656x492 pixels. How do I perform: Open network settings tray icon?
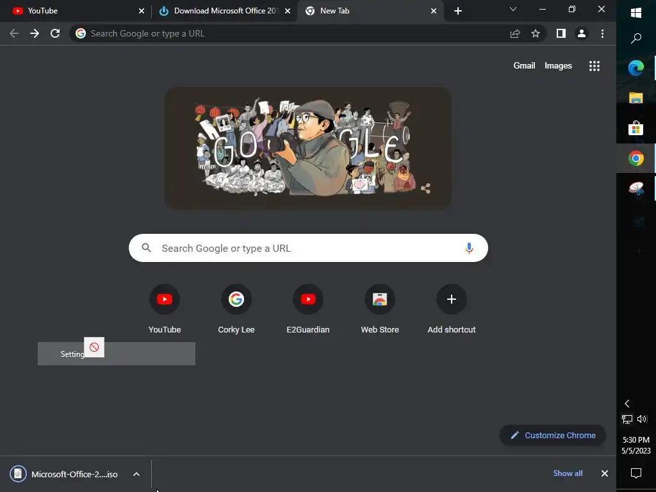click(x=627, y=419)
